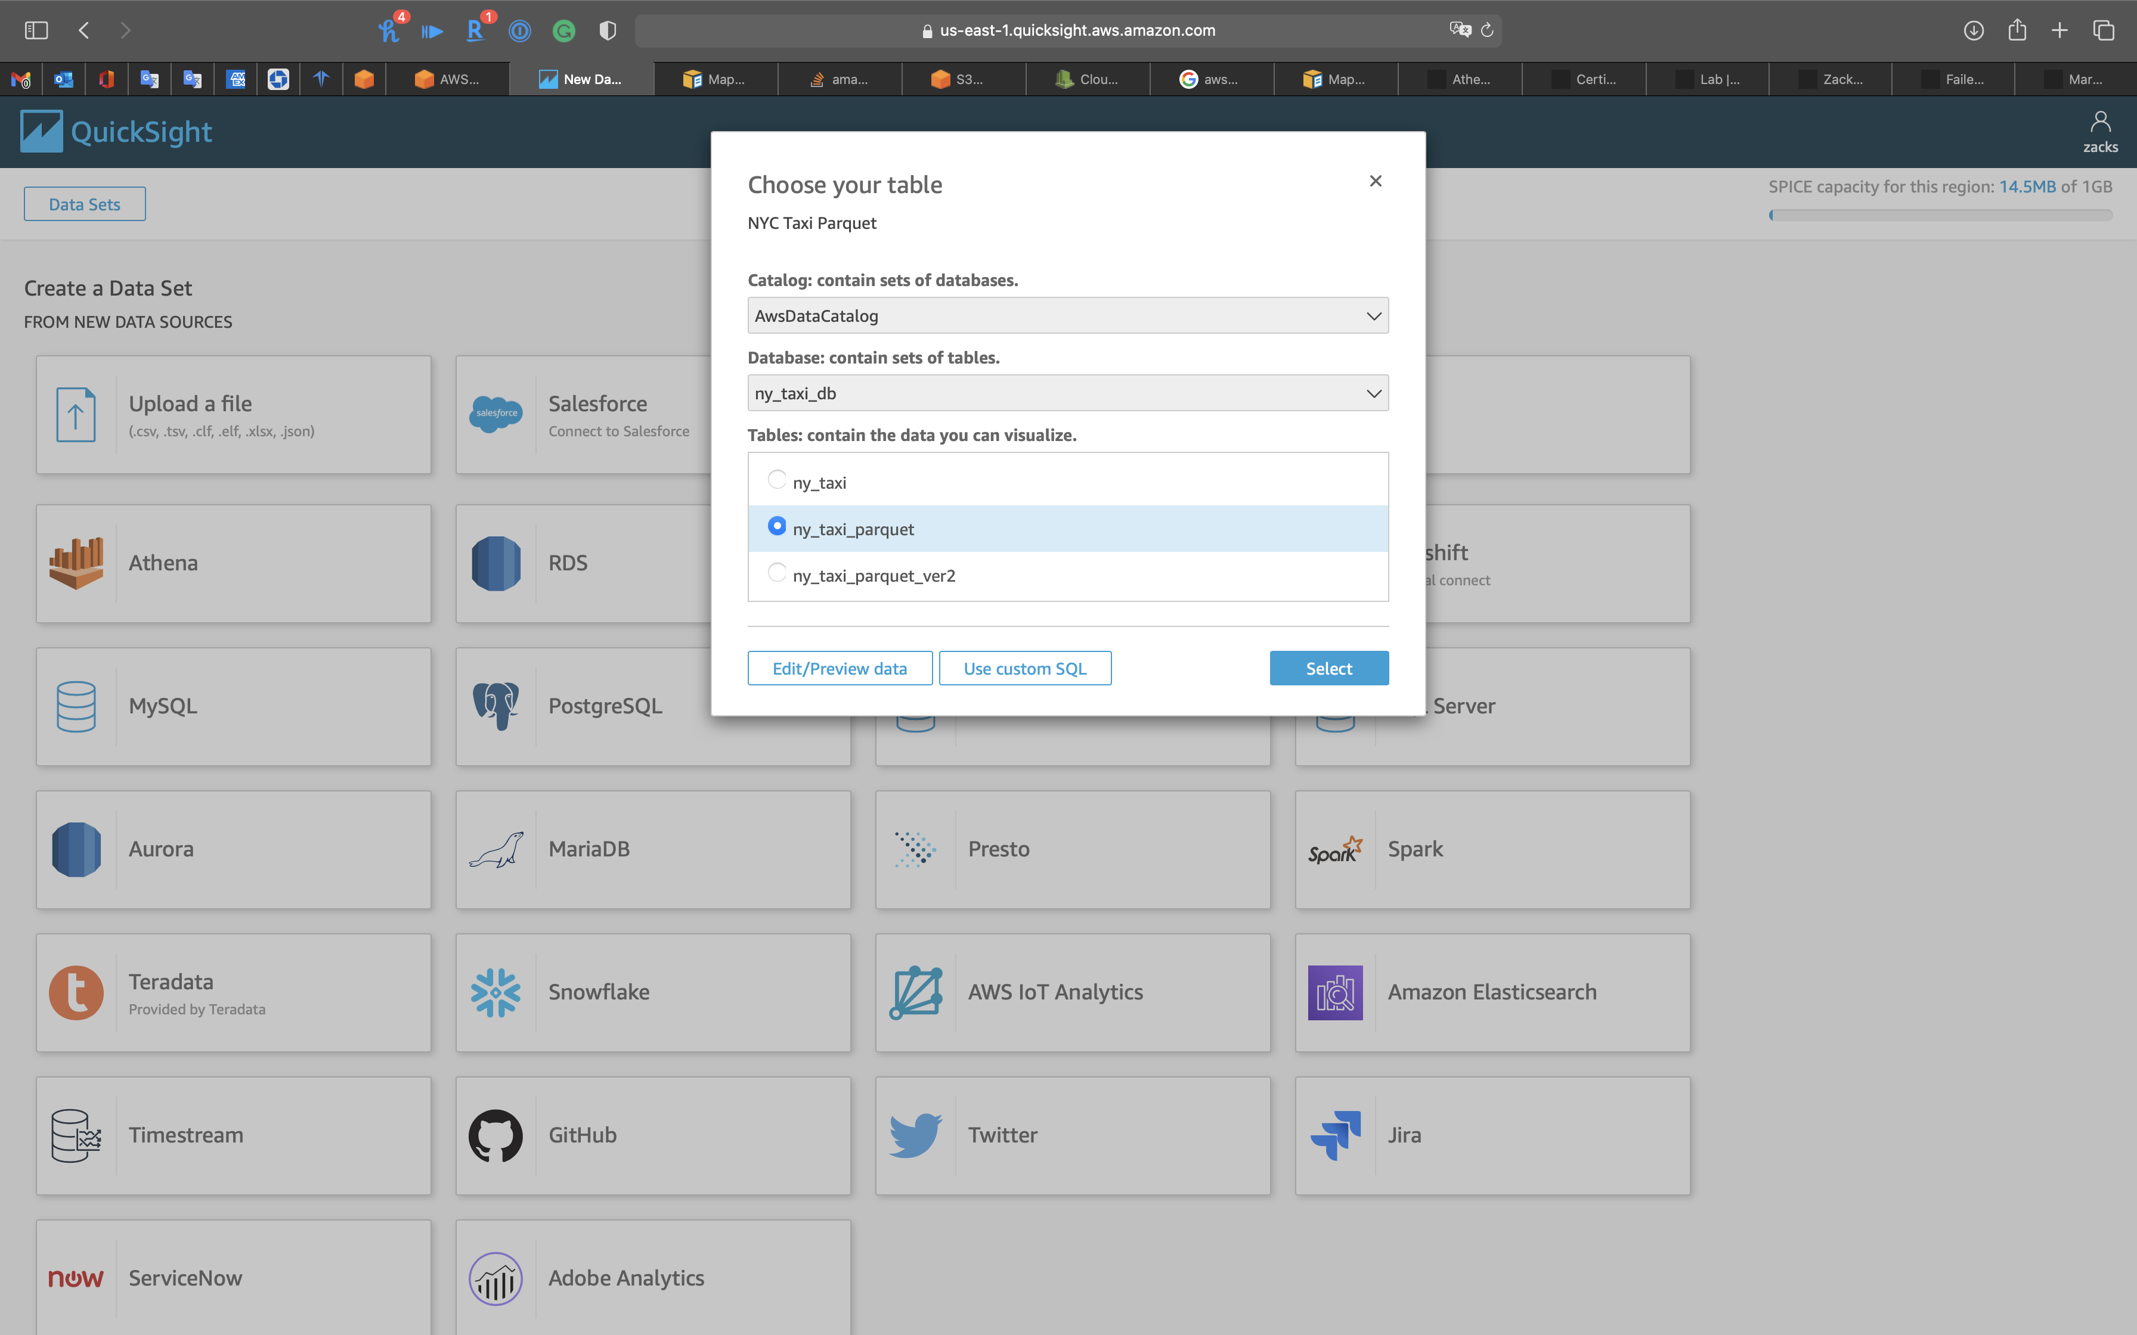Click the Snowflake logo icon
Screen dimensions: 2137x1335
tap(495, 992)
